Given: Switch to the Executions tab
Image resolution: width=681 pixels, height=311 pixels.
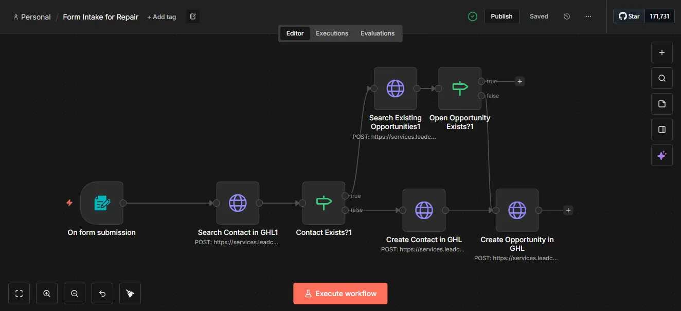Looking at the screenshot, I should point(332,33).
